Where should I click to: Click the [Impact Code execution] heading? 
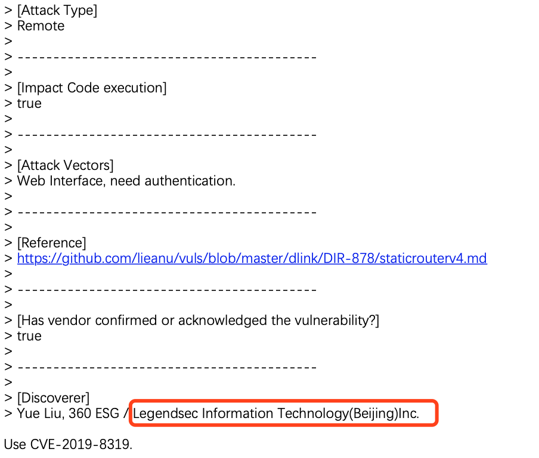(92, 88)
